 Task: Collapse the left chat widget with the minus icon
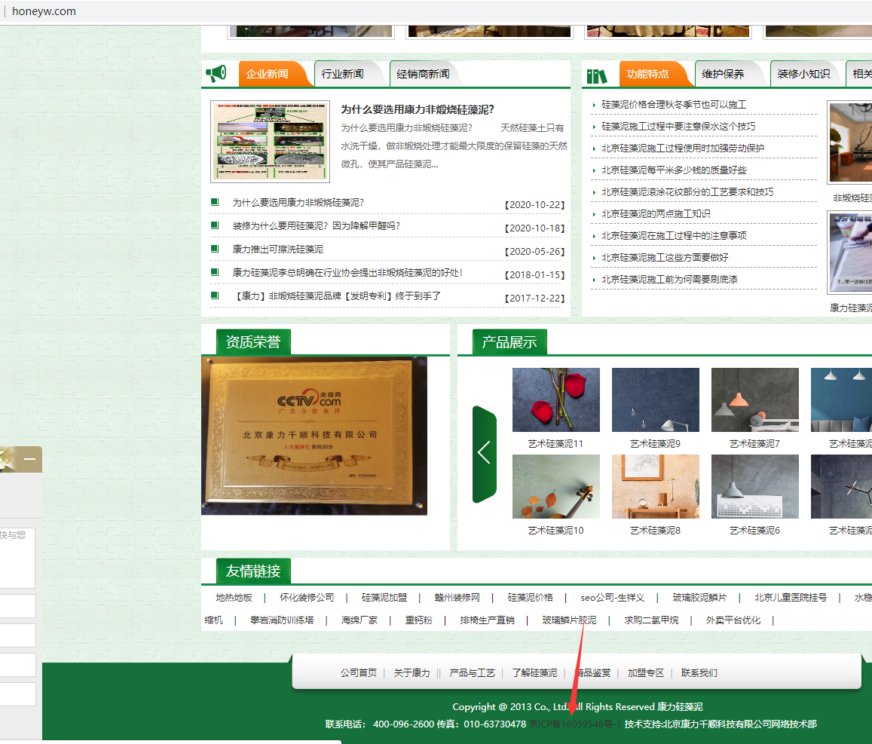point(29,458)
